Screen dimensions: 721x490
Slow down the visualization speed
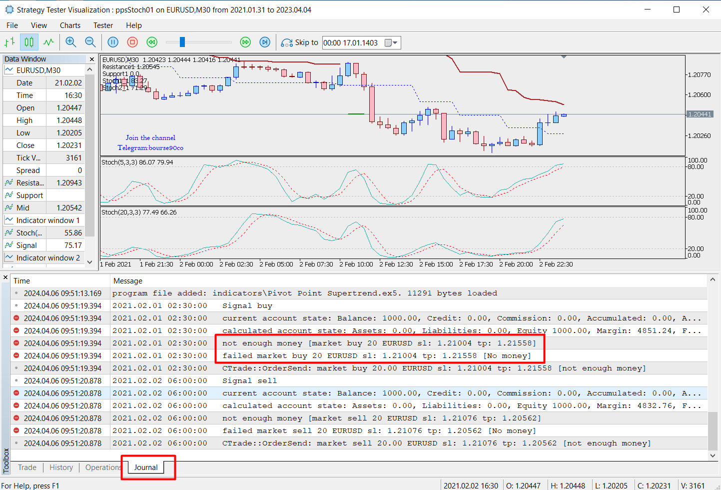pyautogui.click(x=152, y=42)
